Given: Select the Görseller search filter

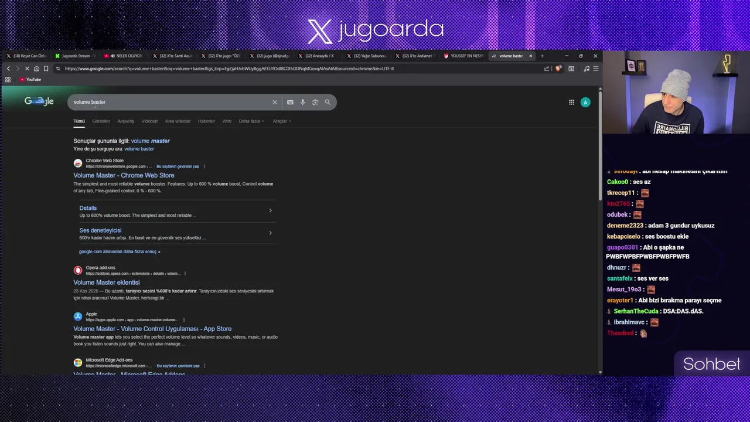Looking at the screenshot, I should [101, 121].
